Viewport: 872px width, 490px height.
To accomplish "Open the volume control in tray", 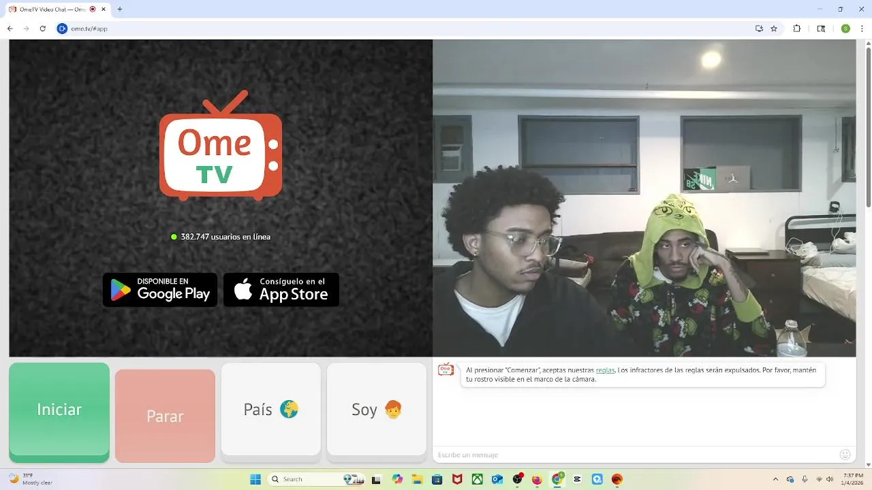I will [x=830, y=479].
